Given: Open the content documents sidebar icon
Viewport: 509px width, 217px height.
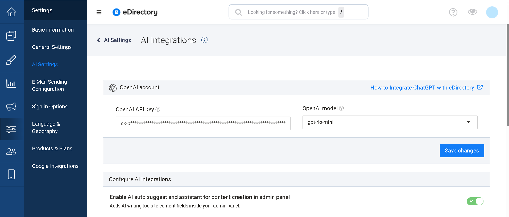Looking at the screenshot, I should pos(11,36).
